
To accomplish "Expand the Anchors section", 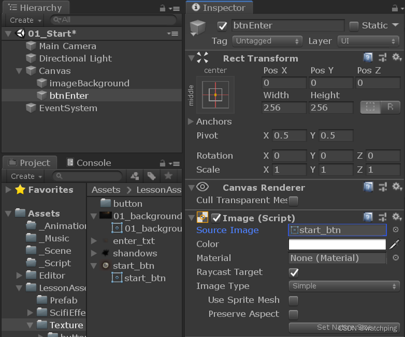I will [x=191, y=121].
